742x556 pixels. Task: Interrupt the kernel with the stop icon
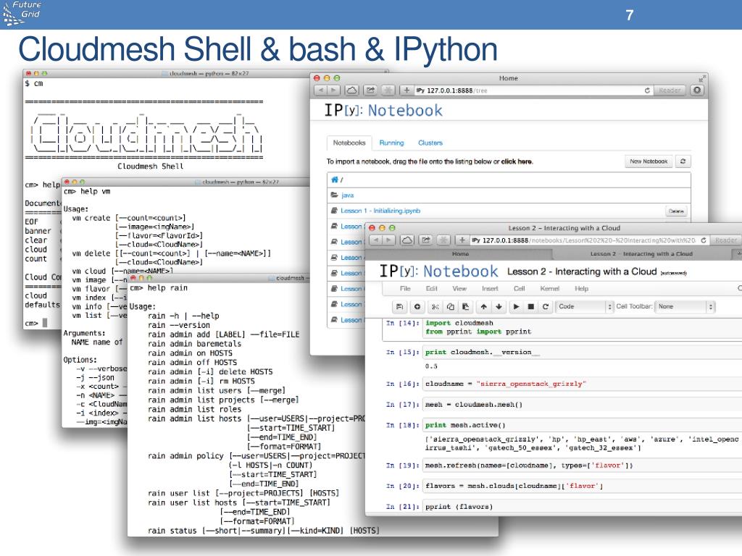[x=531, y=306]
